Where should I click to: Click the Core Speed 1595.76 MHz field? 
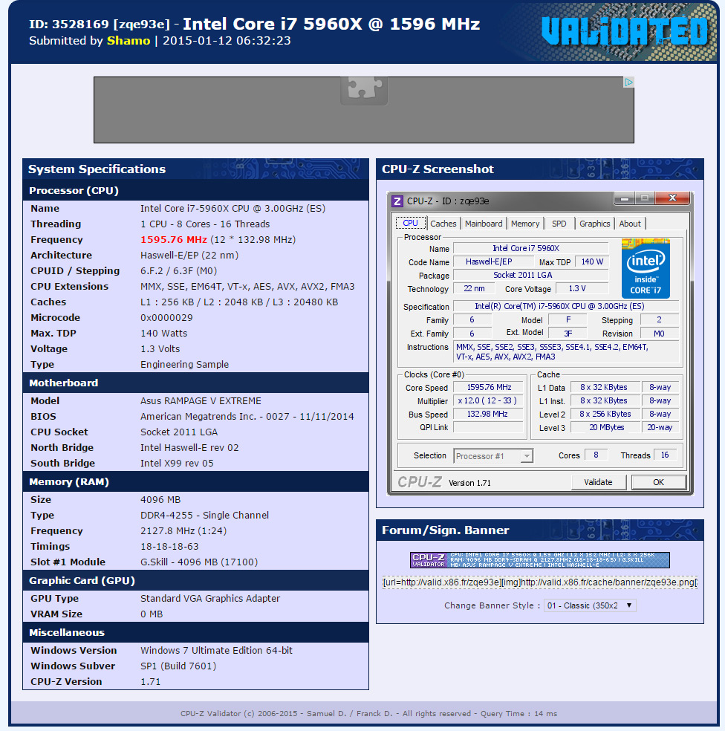click(x=489, y=387)
